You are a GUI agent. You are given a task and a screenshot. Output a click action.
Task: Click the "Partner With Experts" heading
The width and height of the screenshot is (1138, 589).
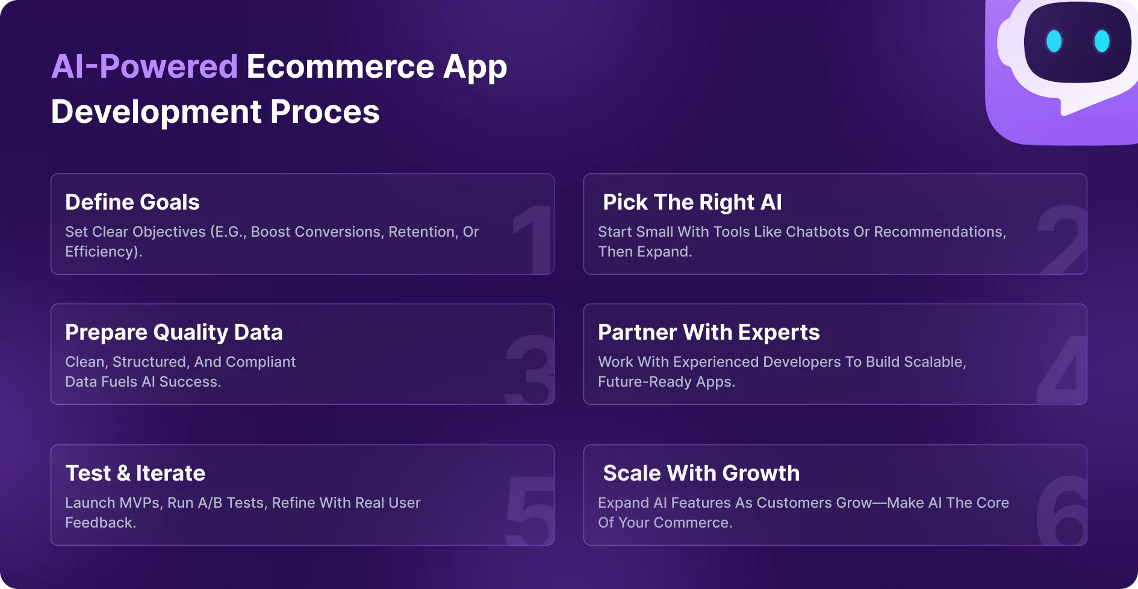[x=709, y=332]
